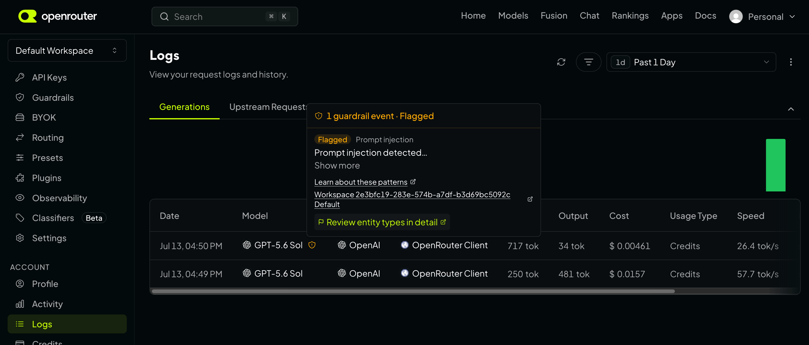Click the guardrail shield icon beside GPT-5.6 Sol
The height and width of the screenshot is (345, 809).
[x=312, y=245]
